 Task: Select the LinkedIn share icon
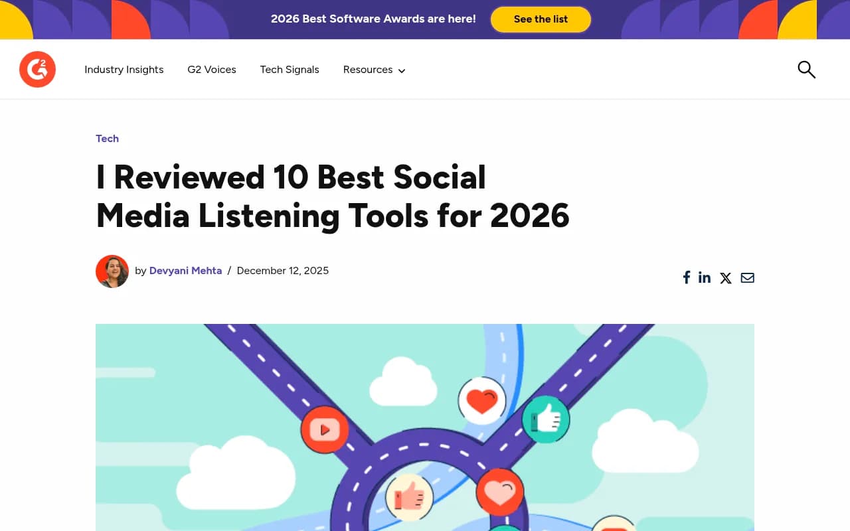coord(705,277)
